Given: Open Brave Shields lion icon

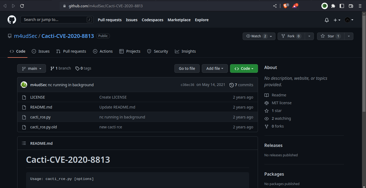Looking at the screenshot, I should [x=285, y=6].
